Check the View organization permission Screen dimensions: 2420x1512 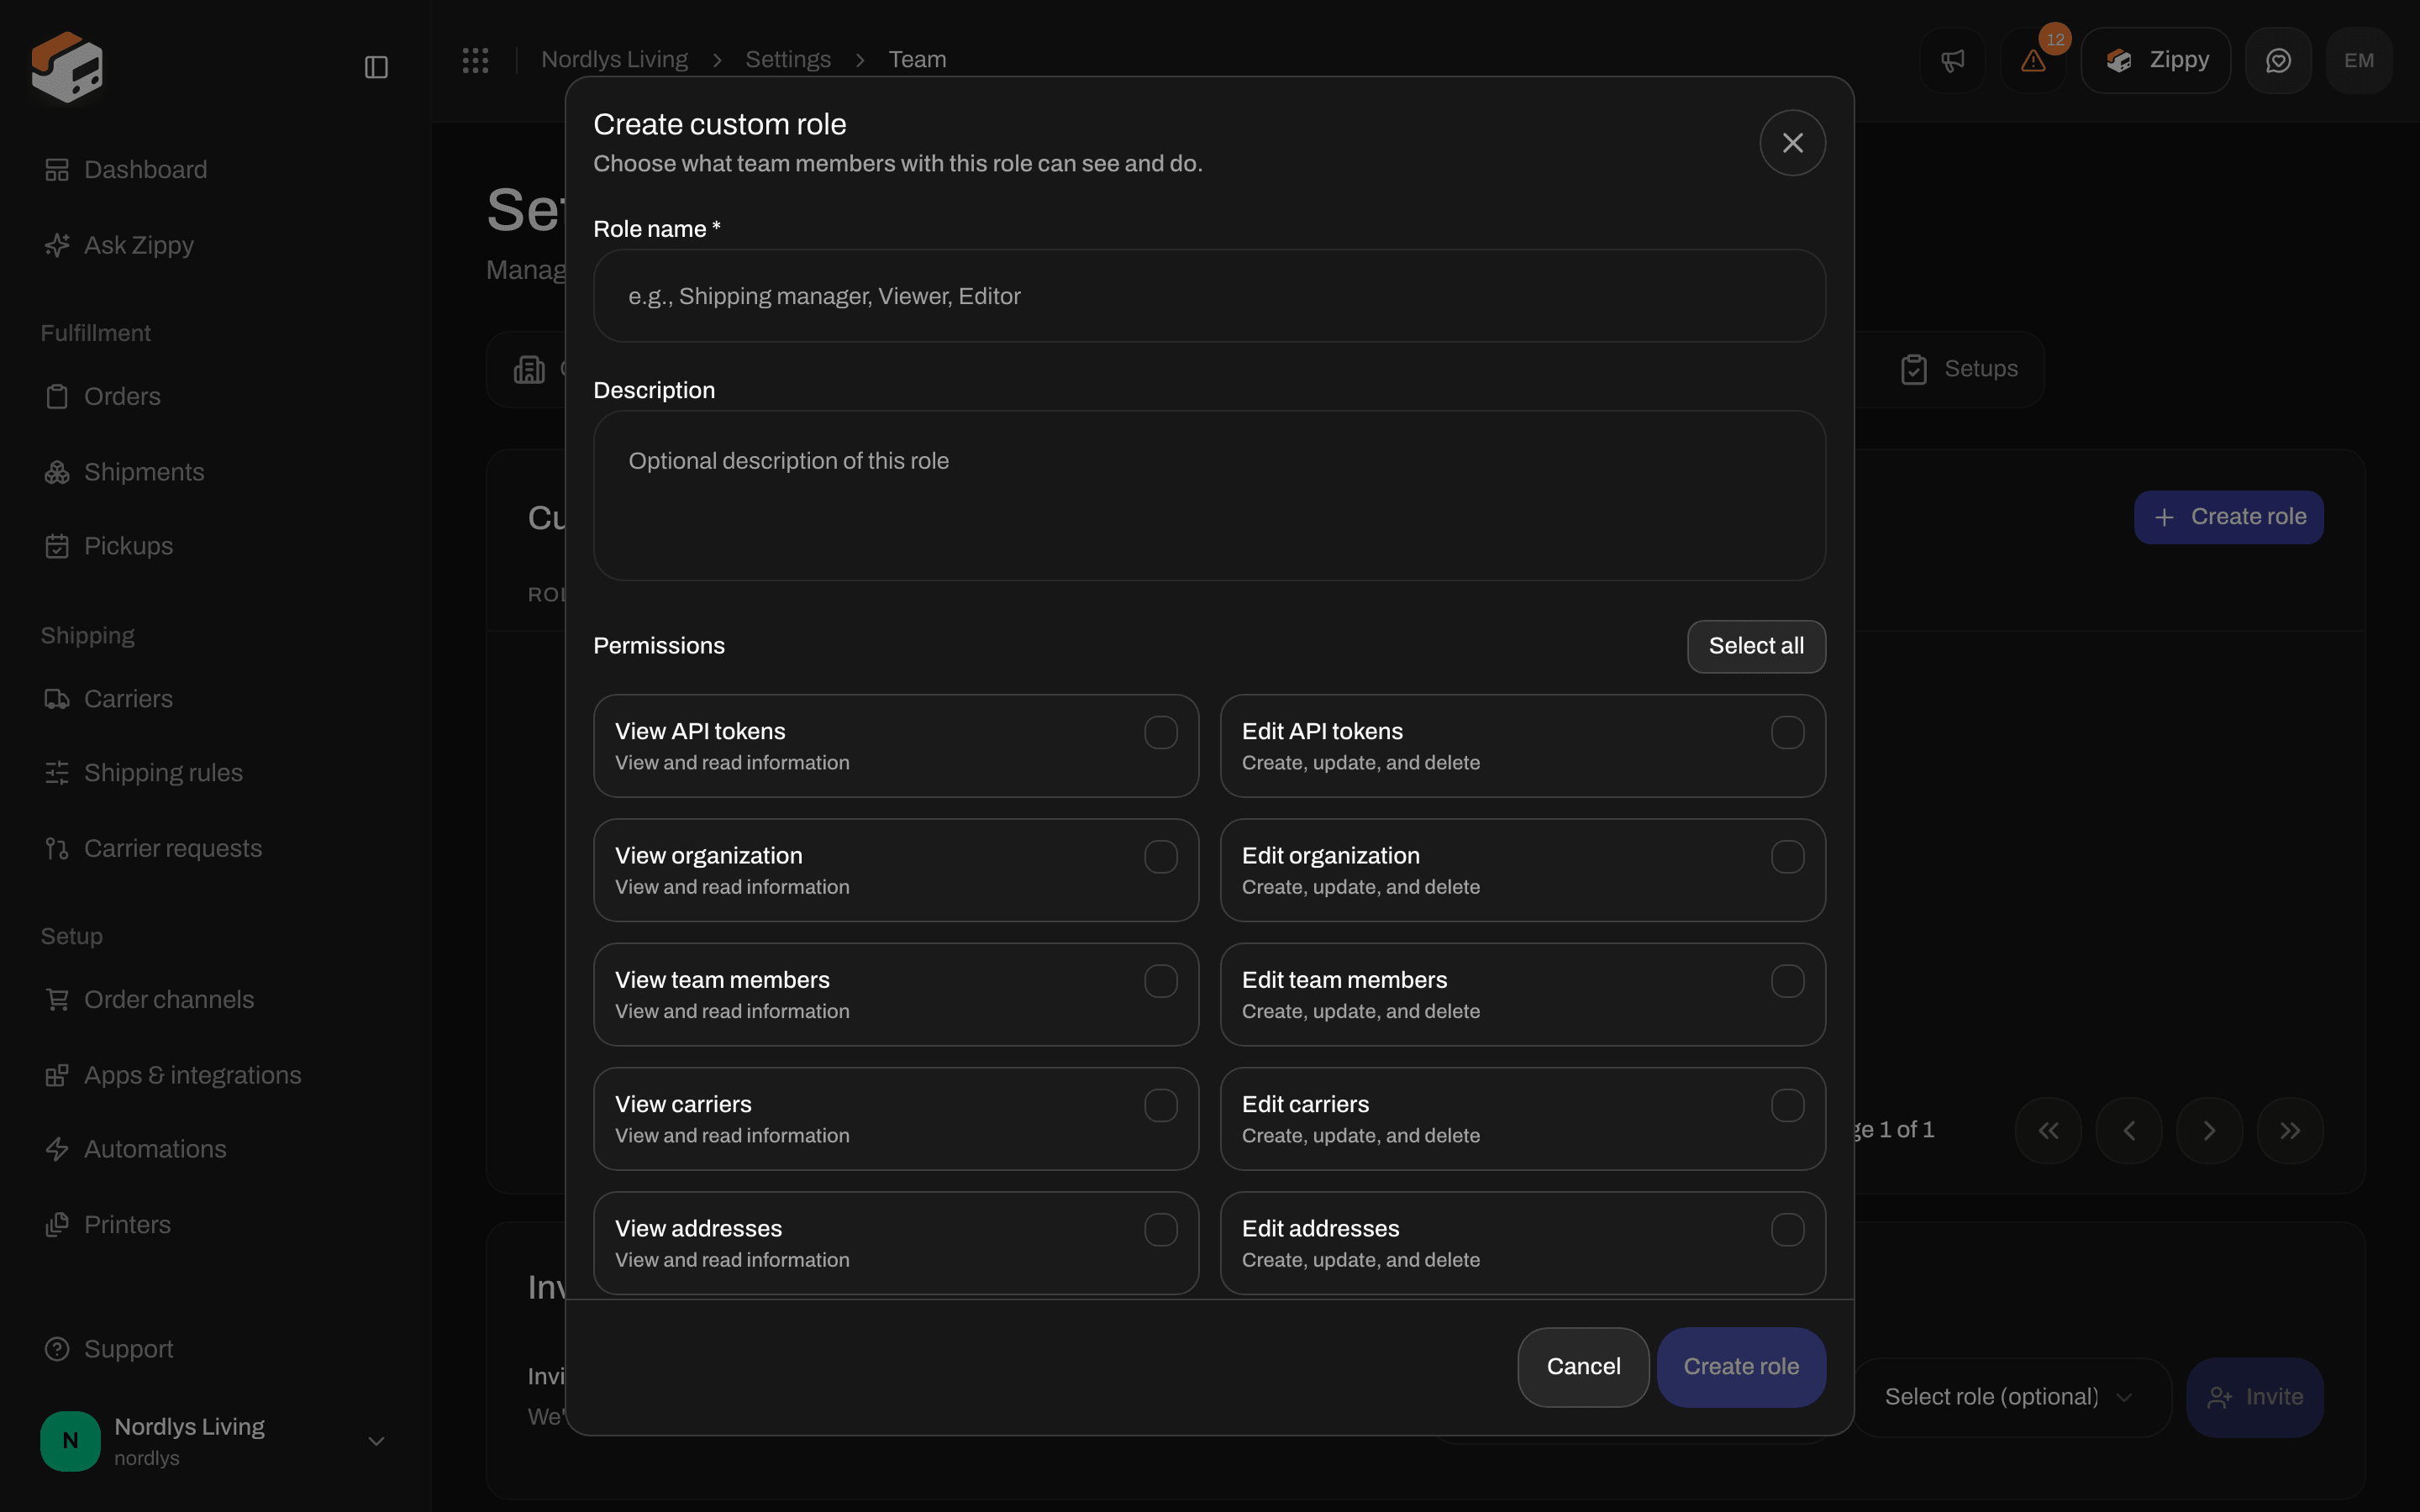click(x=1160, y=857)
